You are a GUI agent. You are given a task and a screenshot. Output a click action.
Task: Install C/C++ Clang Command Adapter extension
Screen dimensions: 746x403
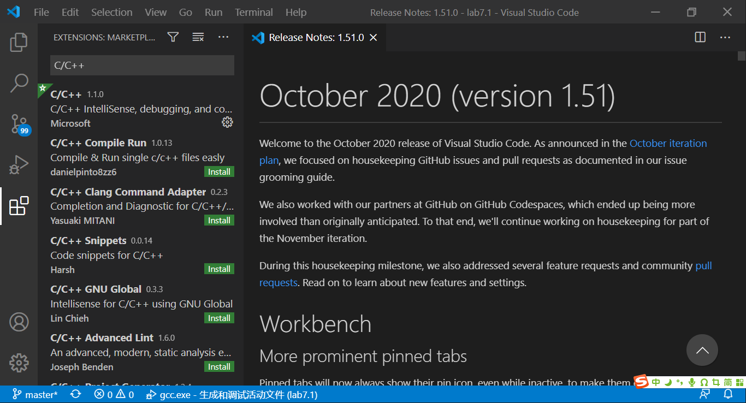[x=219, y=220]
